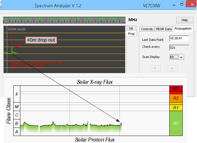Click the orange R3 scale block
This screenshot has width=197, height=143.
pos(176,98)
